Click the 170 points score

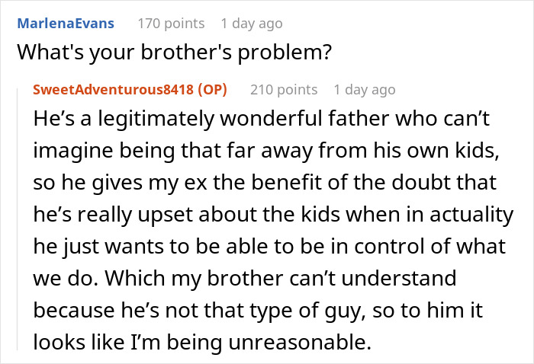pos(171,23)
